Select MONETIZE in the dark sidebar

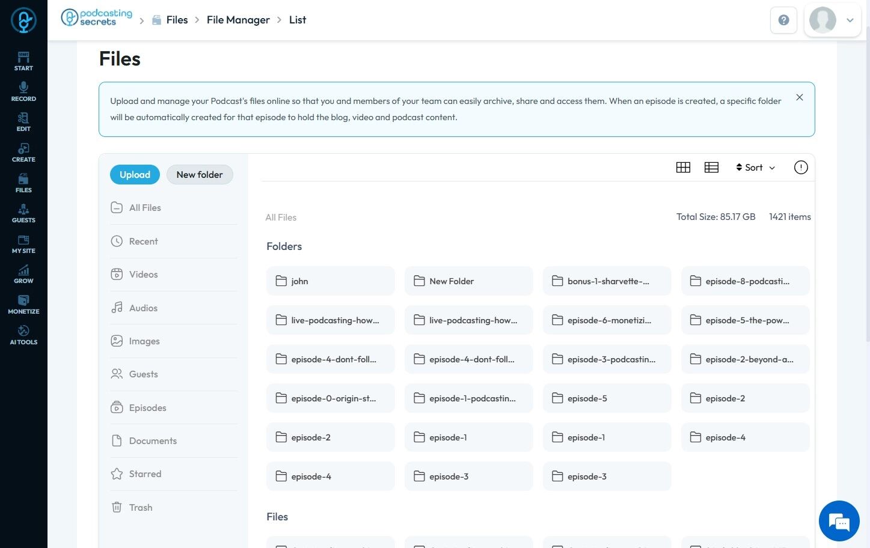coord(23,305)
